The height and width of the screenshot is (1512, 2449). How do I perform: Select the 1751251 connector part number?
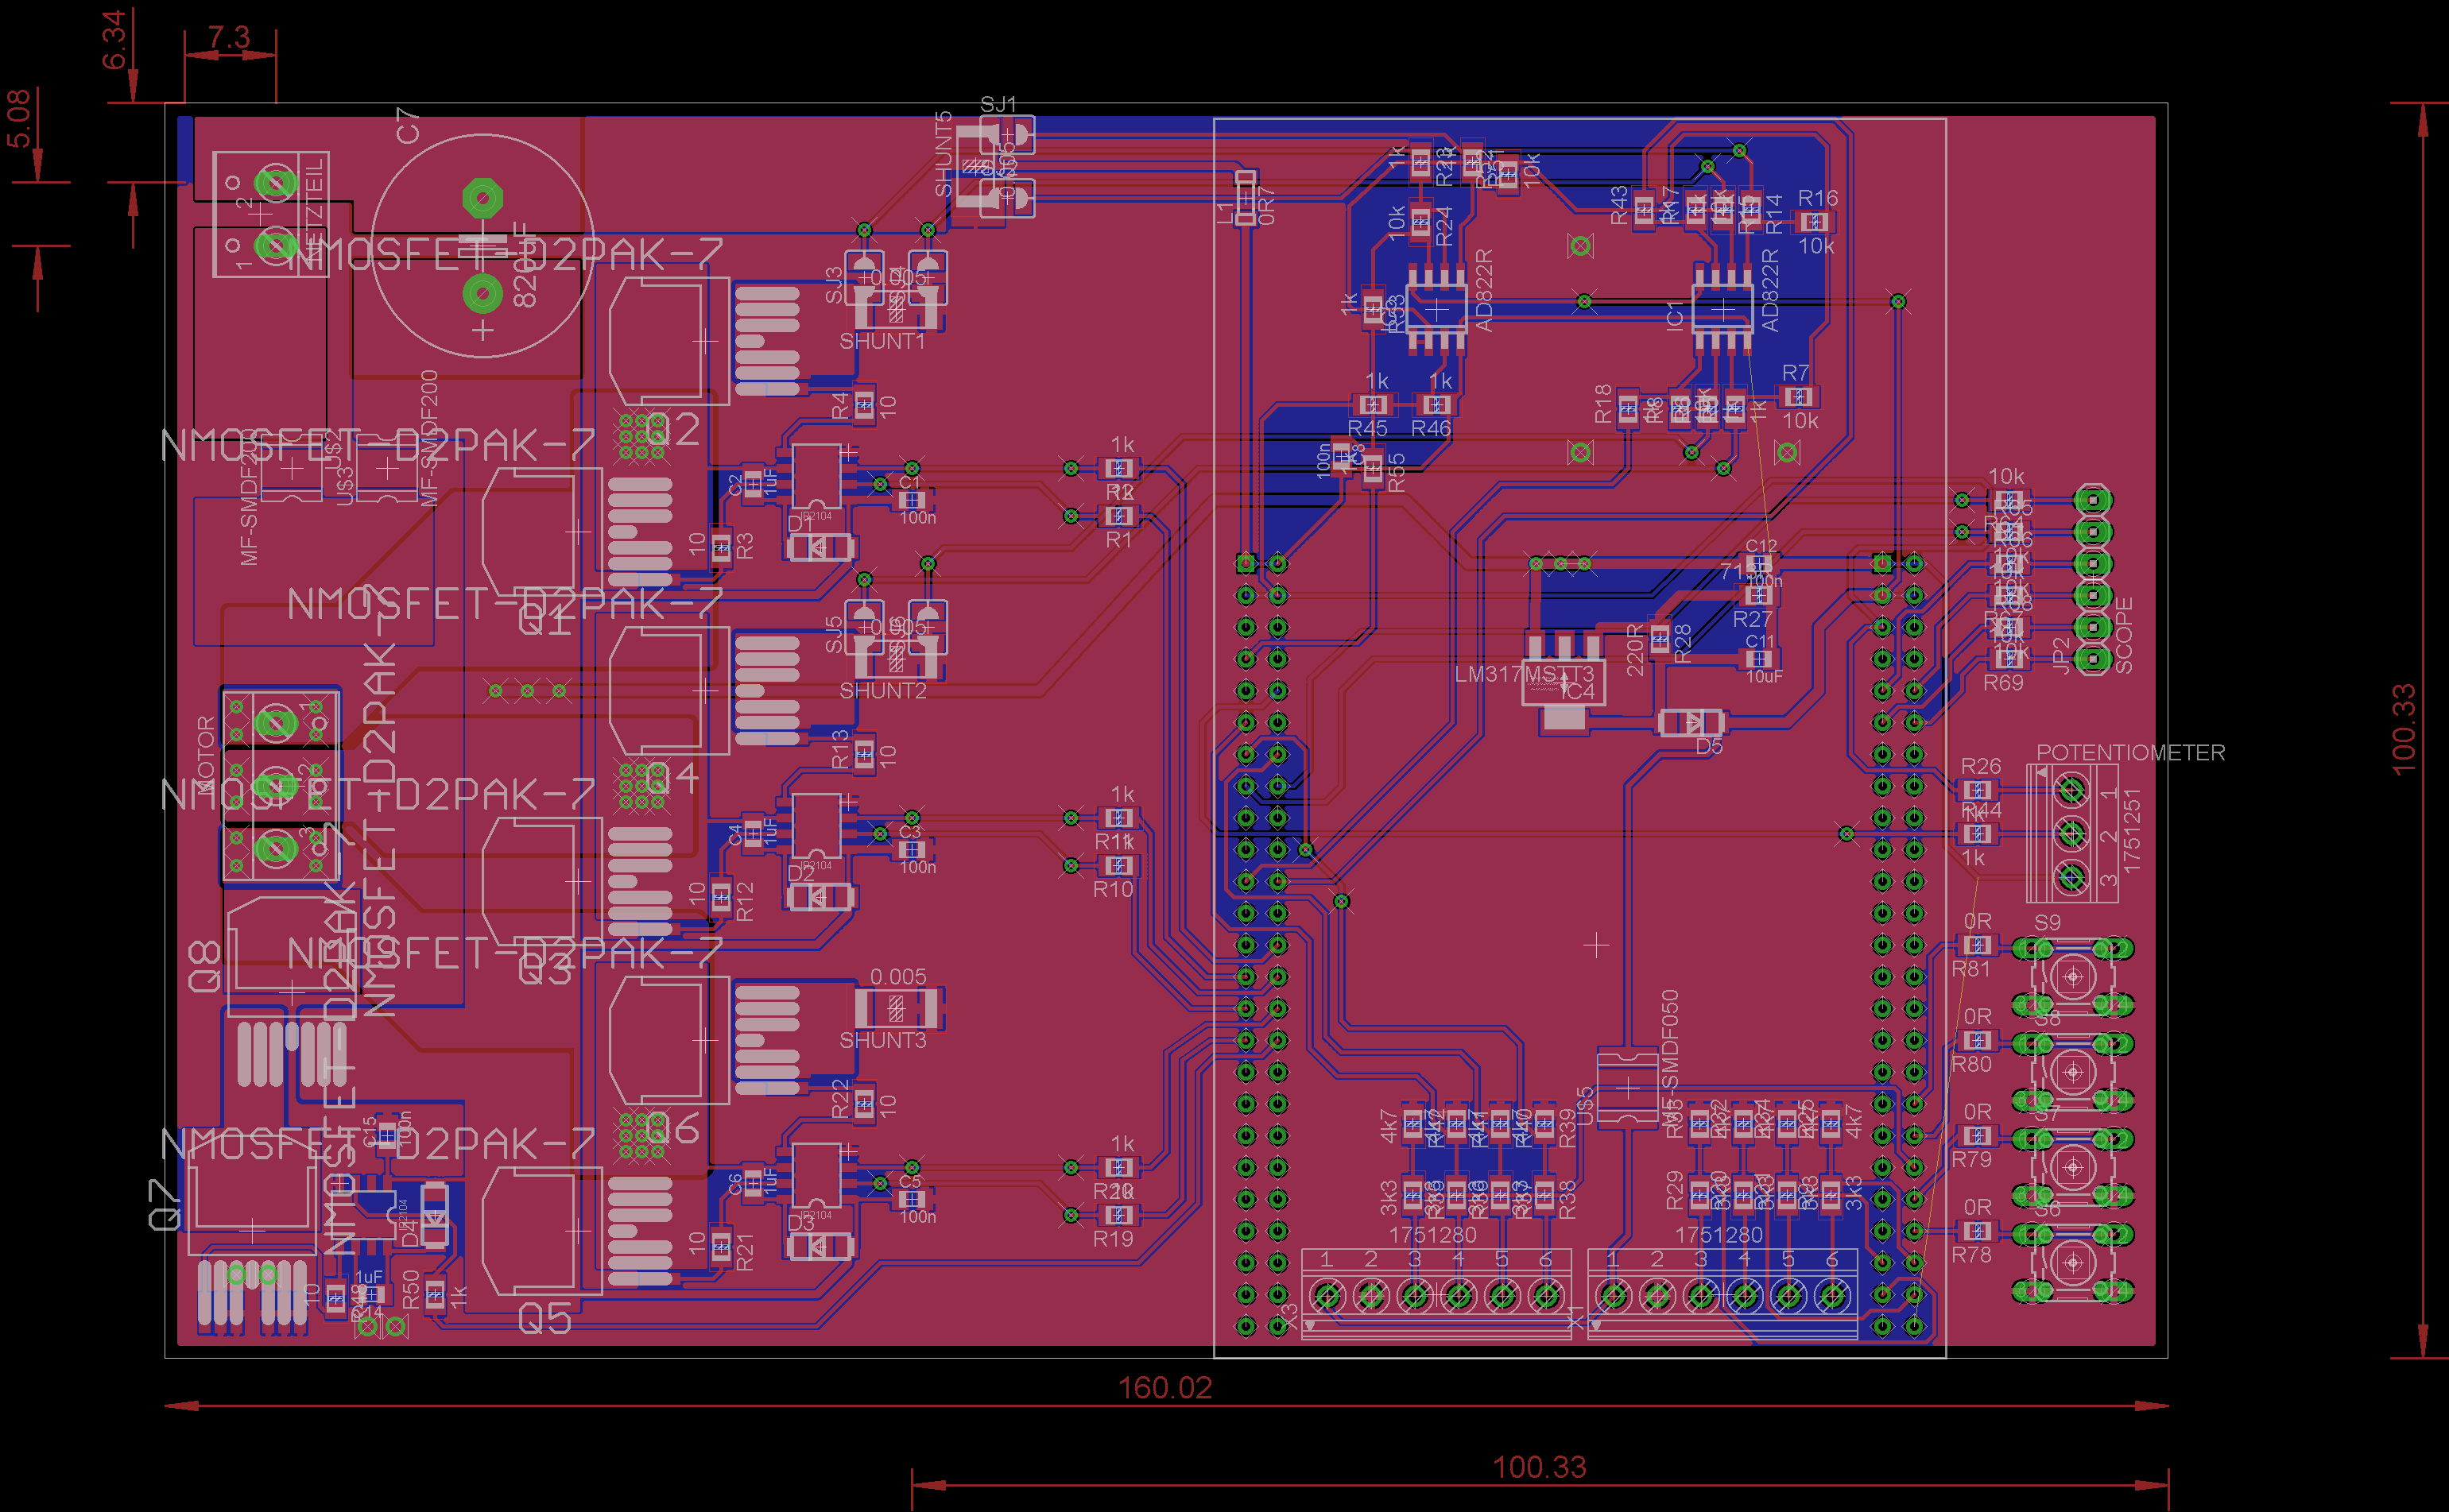(x=2131, y=831)
